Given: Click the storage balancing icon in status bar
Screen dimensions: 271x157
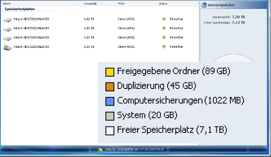Looking at the screenshot, I should tap(100, 149).
